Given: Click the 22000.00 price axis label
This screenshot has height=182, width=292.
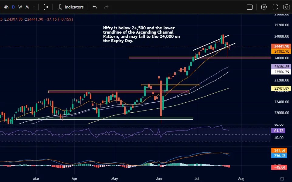Looking at the screenshot, I should click(x=282, y=113).
